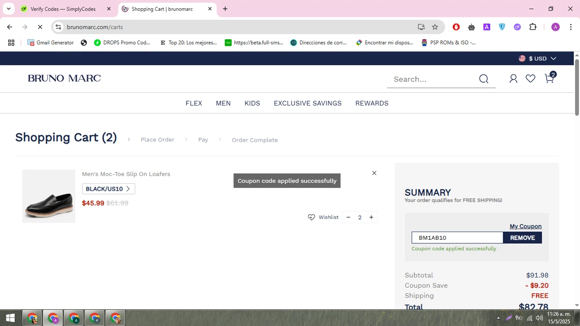The image size is (580, 326).
Task: Open a new browser tab
Action: pos(225,9)
